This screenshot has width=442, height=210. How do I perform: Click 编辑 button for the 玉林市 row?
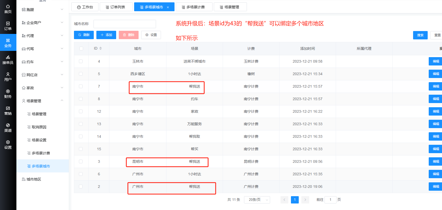435,61
